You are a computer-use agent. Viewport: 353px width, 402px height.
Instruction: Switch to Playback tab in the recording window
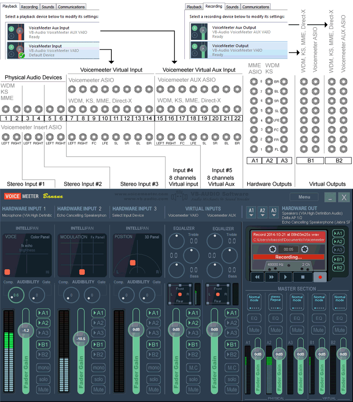point(194,7)
